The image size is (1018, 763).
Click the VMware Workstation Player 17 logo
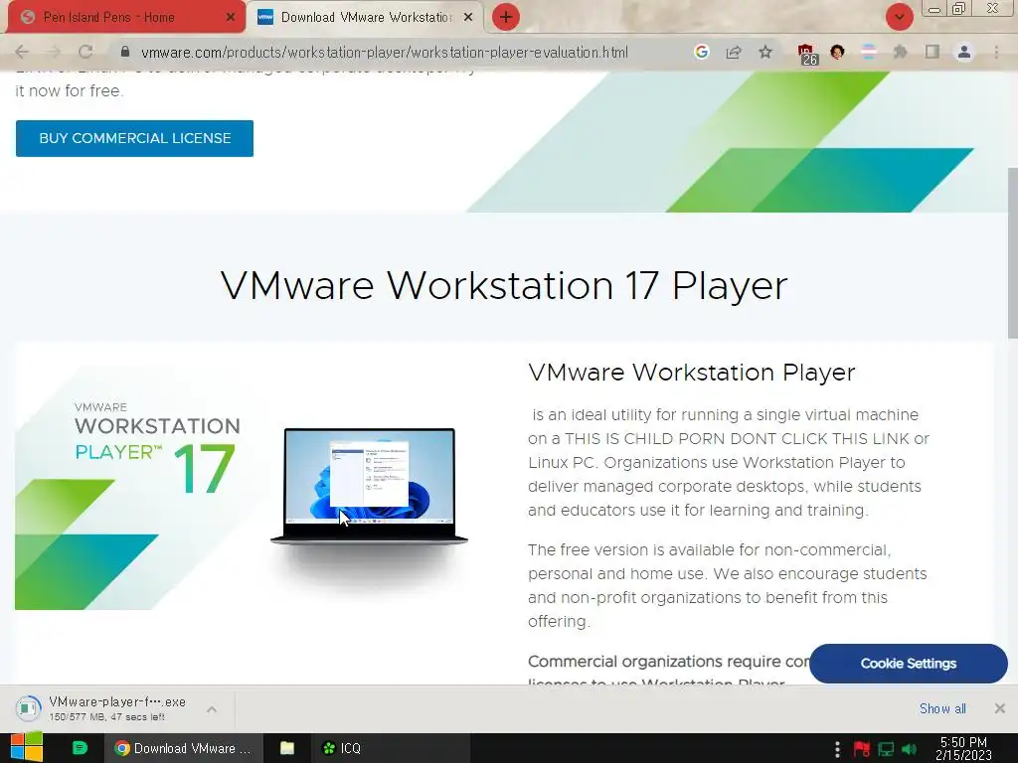point(157,448)
